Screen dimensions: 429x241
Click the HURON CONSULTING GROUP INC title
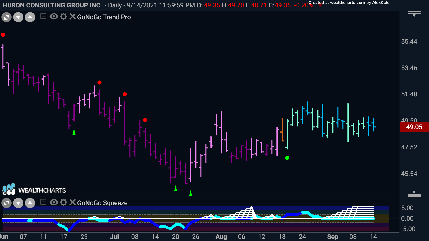(x=51, y=5)
